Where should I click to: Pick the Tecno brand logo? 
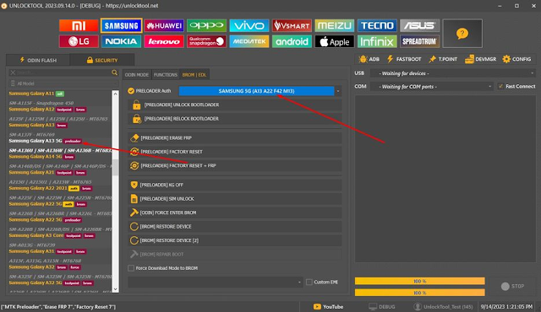tap(377, 25)
